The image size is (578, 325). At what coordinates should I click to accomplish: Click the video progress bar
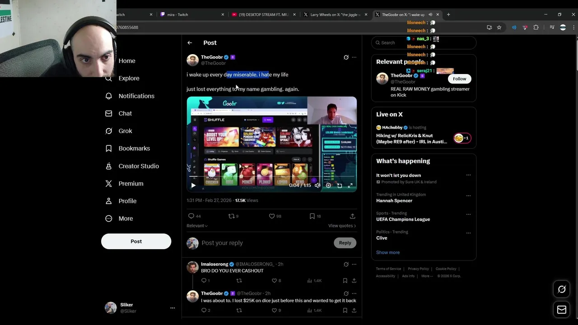(x=272, y=177)
